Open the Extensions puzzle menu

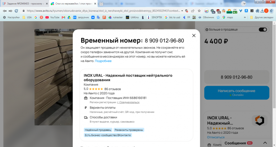pyautogui.click(x=257, y=11)
